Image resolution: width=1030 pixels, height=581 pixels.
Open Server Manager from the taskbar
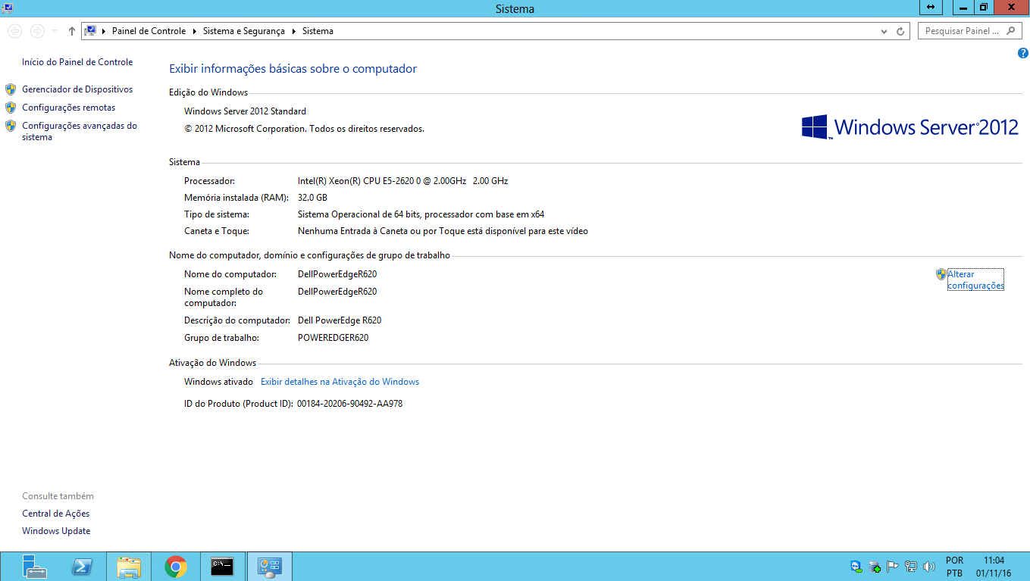[35, 567]
